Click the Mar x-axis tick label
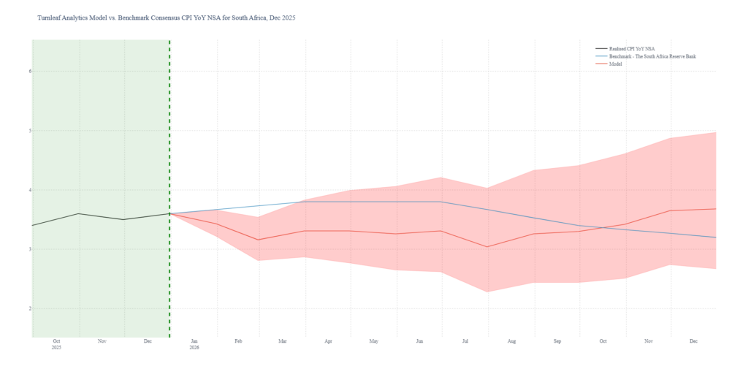Image resolution: width=748 pixels, height=369 pixels. coord(283,341)
